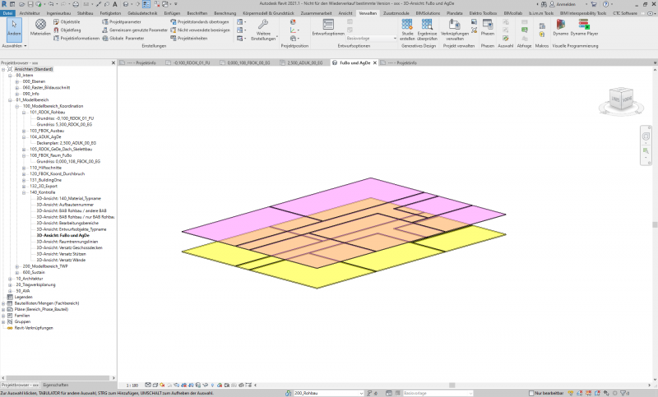Open the Architektur ribbon tab

click(x=29, y=14)
